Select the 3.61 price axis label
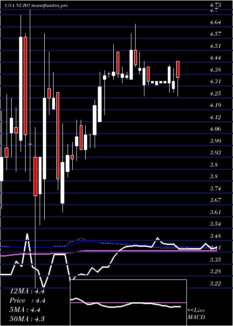233x326 pixels. point(215,212)
